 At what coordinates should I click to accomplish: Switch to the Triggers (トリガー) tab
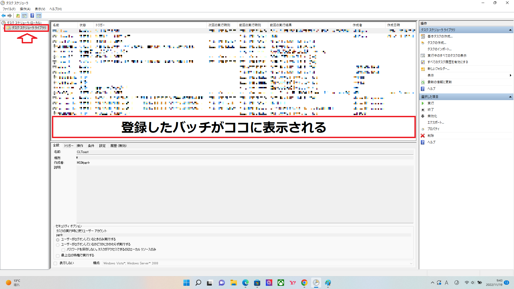click(x=69, y=146)
